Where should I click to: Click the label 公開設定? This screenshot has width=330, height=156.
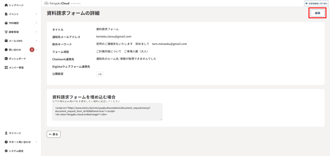click(x=58, y=74)
